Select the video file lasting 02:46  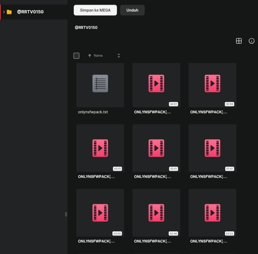pos(156,213)
